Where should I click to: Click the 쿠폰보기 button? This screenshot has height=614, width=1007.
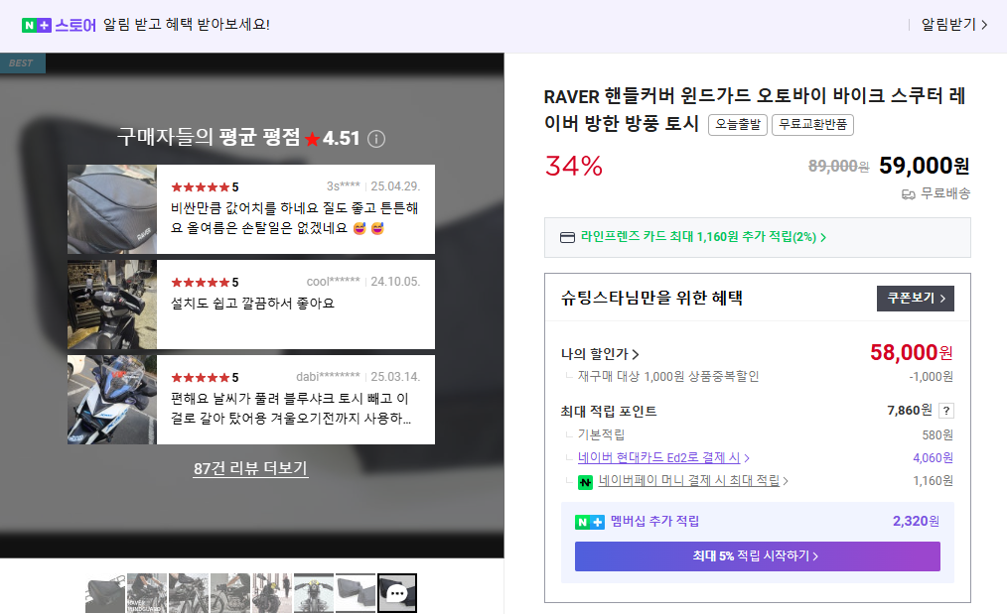point(916,299)
